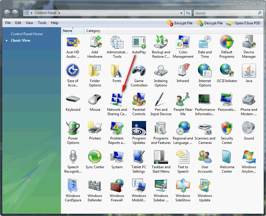Open Security Center shield icon

(x=227, y=128)
